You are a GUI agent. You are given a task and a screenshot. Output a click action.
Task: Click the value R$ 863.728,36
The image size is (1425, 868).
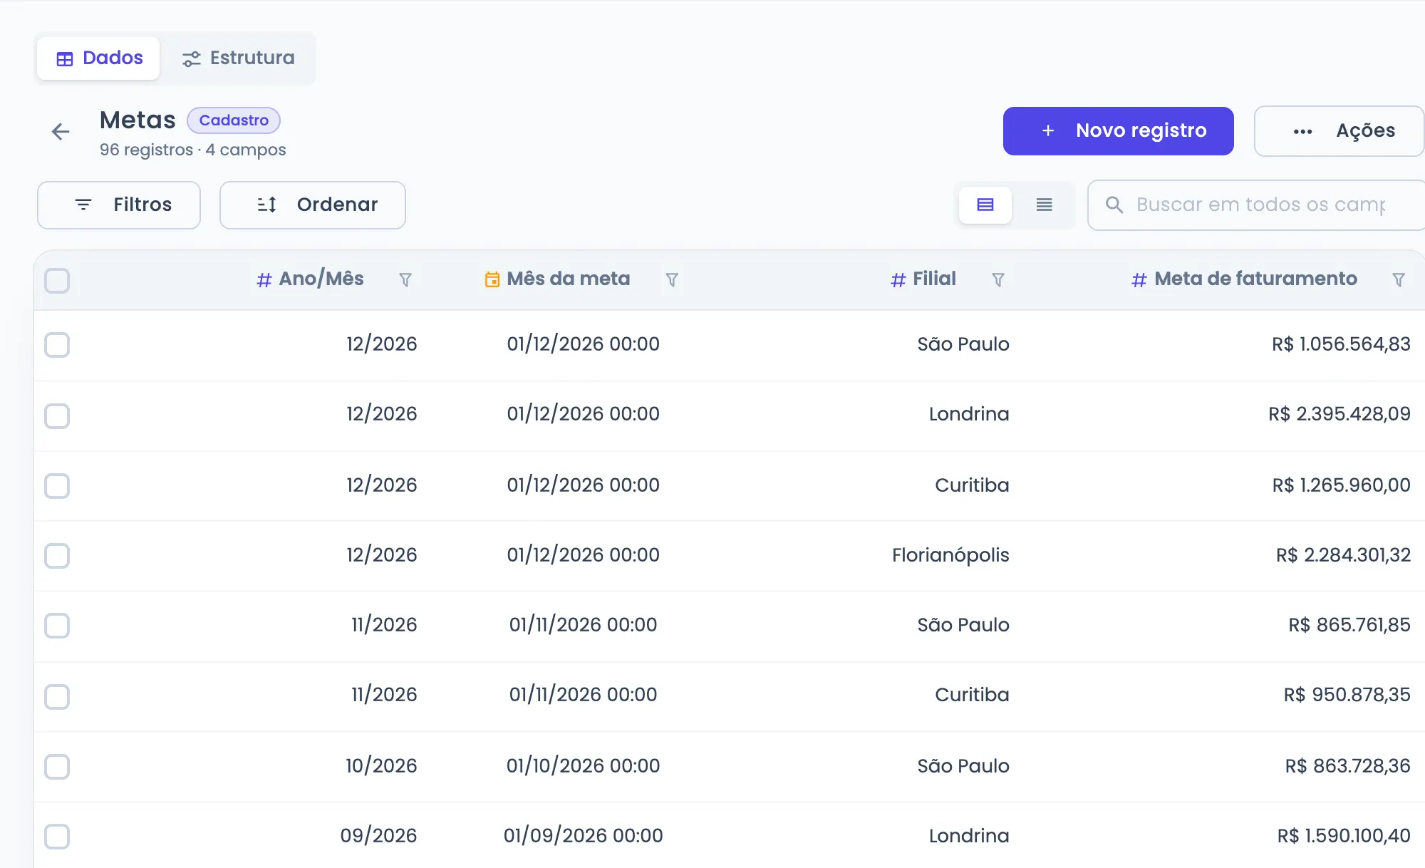(1348, 766)
